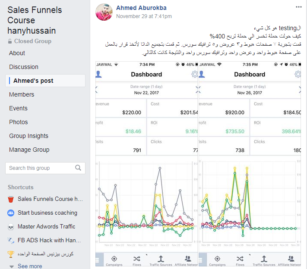307x269 pixels.
Task: Click Campaigns icon in left dashboard screenshot
Action: [114, 259]
